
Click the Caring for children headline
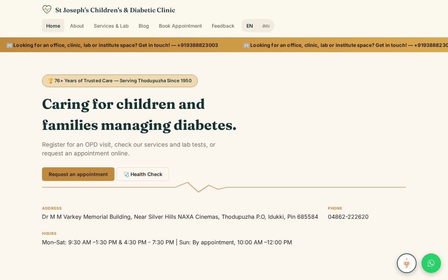tap(139, 115)
